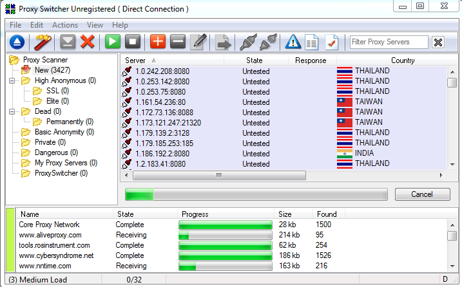Viewport: 462px width, 287px height.
Task: Select the Core Proxy Network source row
Action: pyautogui.click(x=231, y=225)
